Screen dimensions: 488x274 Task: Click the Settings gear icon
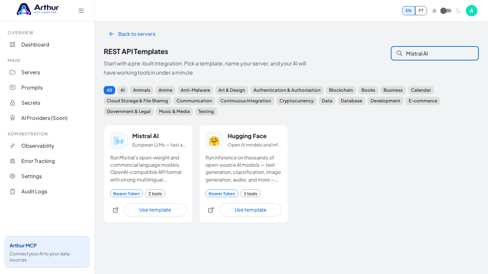(x=13, y=176)
